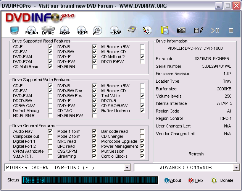
Task: Toggle the CD Changer checkbox
Action: [x=142, y=136]
